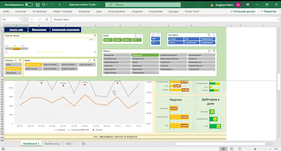281x151 pixels.
Task: Click the insert function fx icon
Action: (47, 19)
